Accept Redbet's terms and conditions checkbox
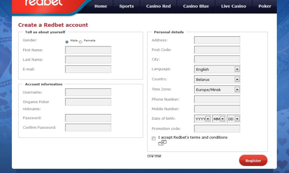The height and width of the screenshot is (173, 289). (x=154, y=138)
